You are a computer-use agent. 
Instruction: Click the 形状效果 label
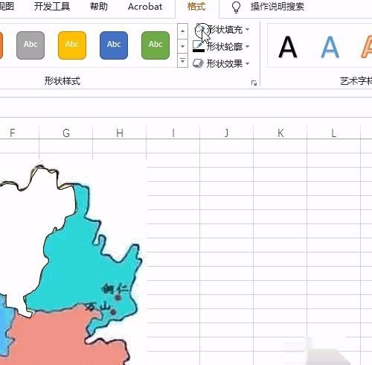point(225,63)
